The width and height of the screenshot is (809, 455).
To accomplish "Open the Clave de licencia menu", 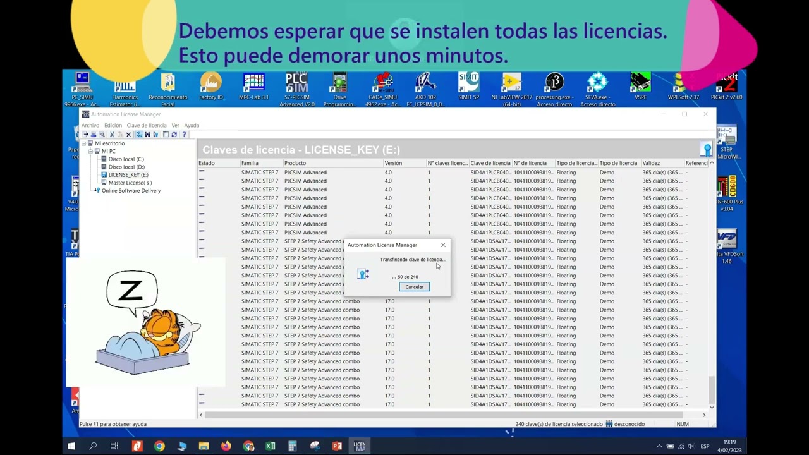I will [x=147, y=125].
